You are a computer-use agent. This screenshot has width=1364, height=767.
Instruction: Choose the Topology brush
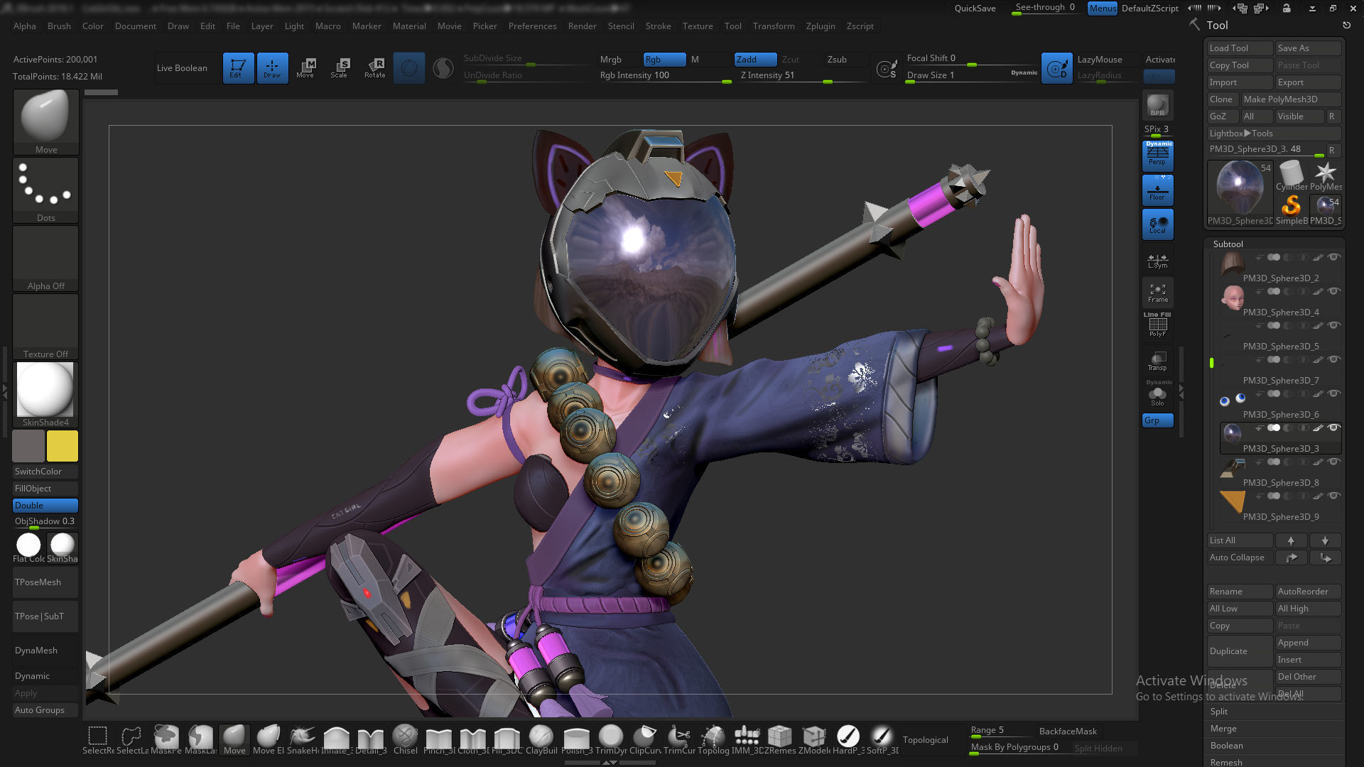pyautogui.click(x=713, y=739)
